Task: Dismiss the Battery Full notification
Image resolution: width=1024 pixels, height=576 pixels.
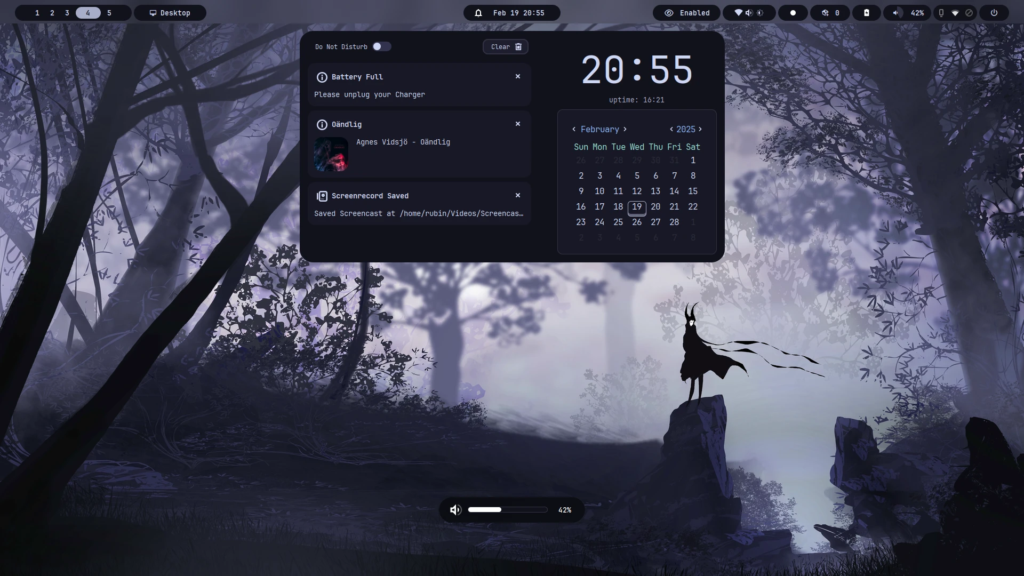Action: click(517, 76)
